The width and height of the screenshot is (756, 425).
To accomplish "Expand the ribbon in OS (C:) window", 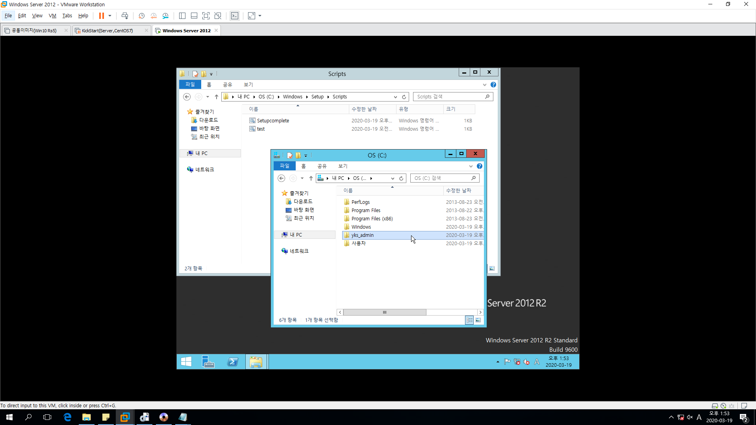I will [x=471, y=166].
